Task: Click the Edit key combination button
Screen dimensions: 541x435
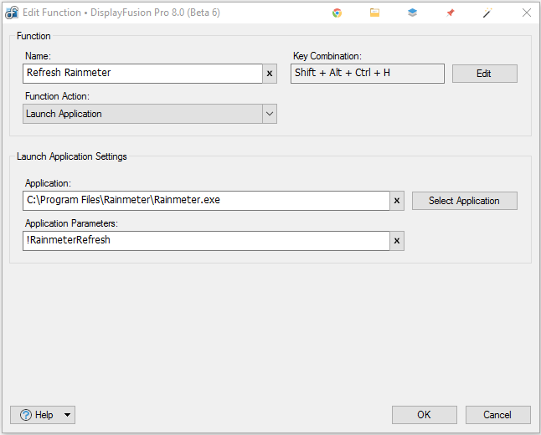Action: [484, 74]
